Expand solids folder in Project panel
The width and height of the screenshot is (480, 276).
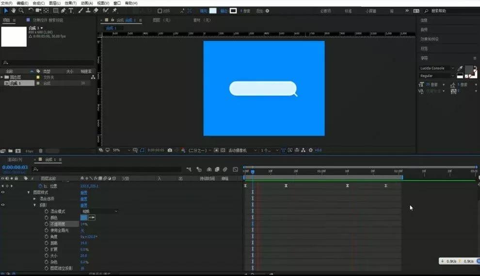click(x=2, y=77)
